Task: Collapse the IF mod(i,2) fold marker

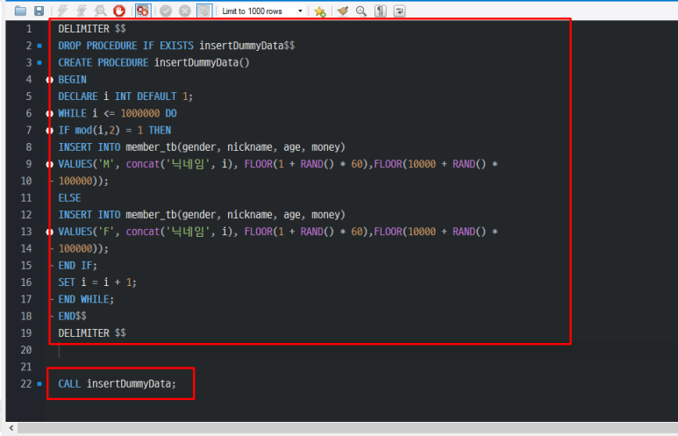Action: click(x=50, y=130)
